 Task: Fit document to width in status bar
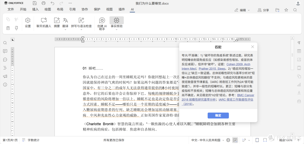pyautogui.click(x=265, y=140)
